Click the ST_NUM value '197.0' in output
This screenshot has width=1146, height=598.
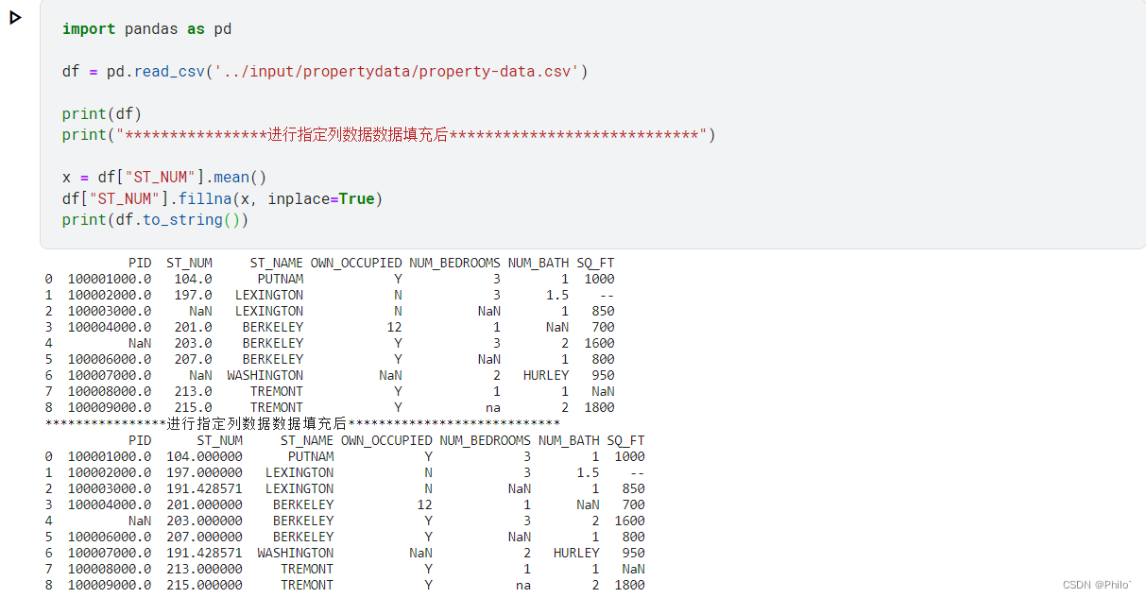pyautogui.click(x=194, y=296)
